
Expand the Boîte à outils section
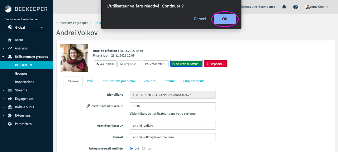[24, 107]
